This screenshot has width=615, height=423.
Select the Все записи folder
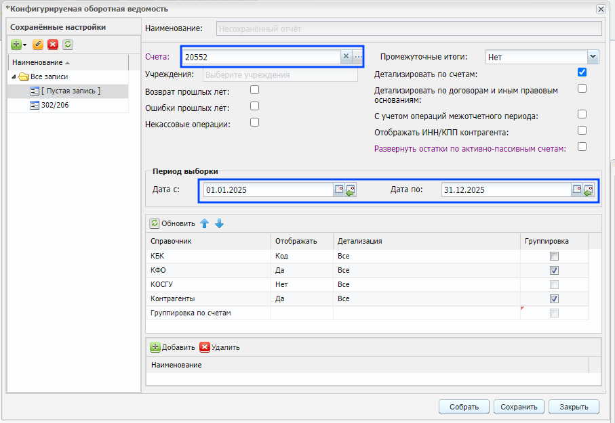coord(49,76)
